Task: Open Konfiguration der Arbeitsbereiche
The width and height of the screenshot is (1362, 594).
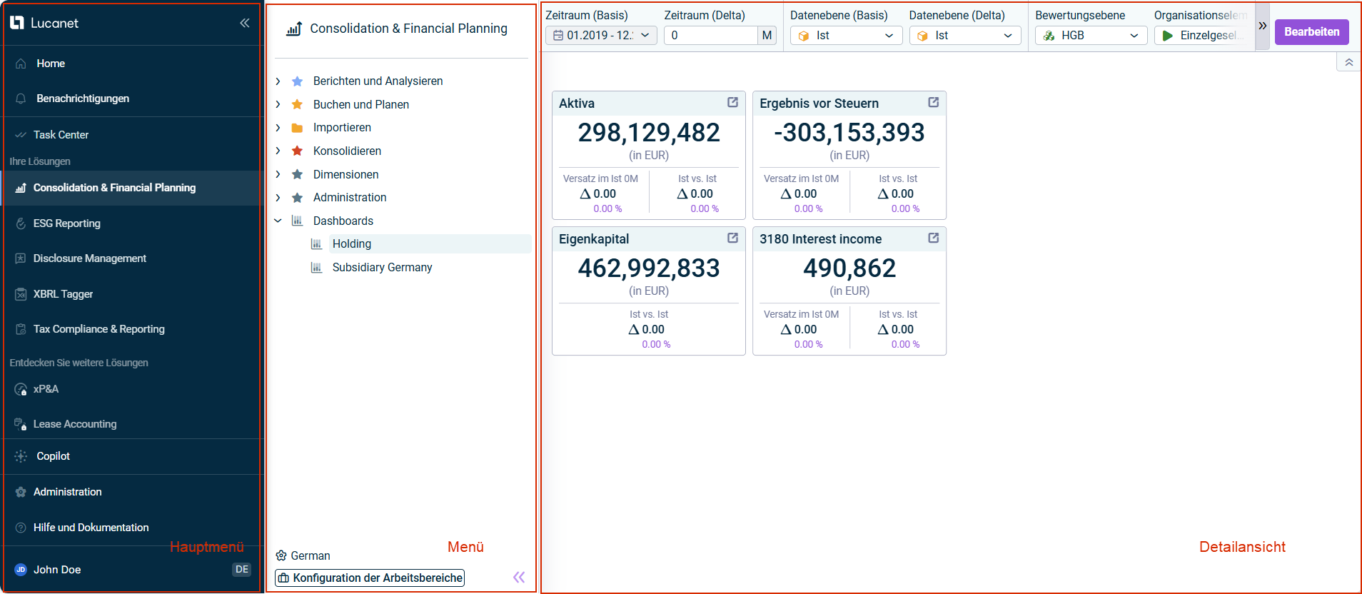Action: coord(370,578)
